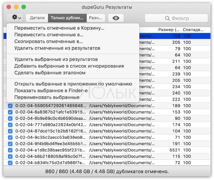Click the size value 115

pyautogui.click(x=176, y=156)
